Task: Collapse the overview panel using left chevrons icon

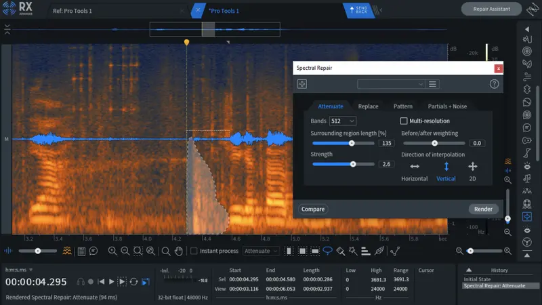Action: click(x=7, y=29)
